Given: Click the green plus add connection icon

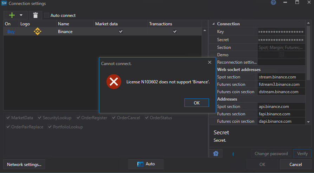Looking at the screenshot, I should pos(12,15).
